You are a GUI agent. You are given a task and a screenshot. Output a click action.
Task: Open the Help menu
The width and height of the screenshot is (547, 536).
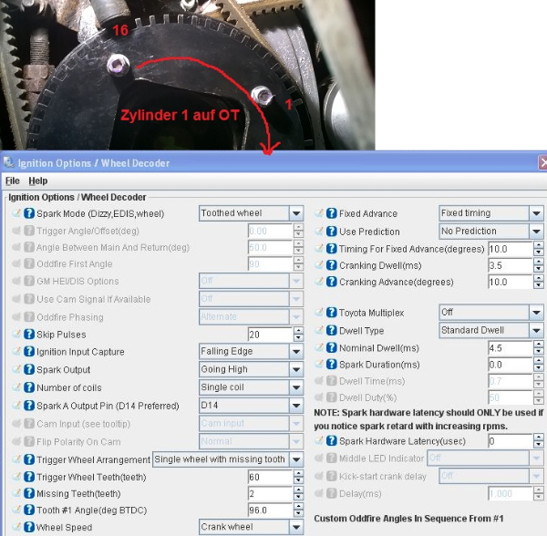point(37,181)
